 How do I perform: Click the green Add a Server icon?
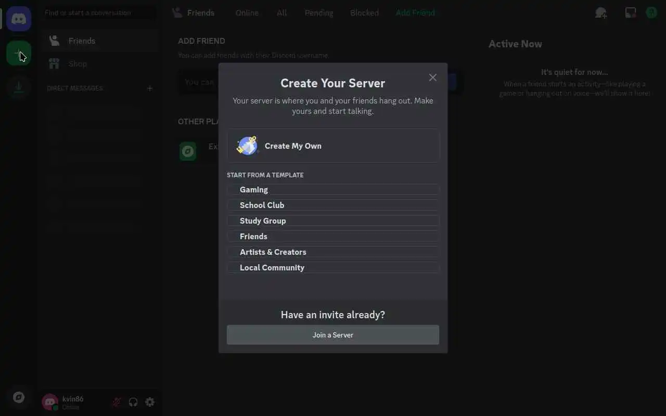[19, 54]
